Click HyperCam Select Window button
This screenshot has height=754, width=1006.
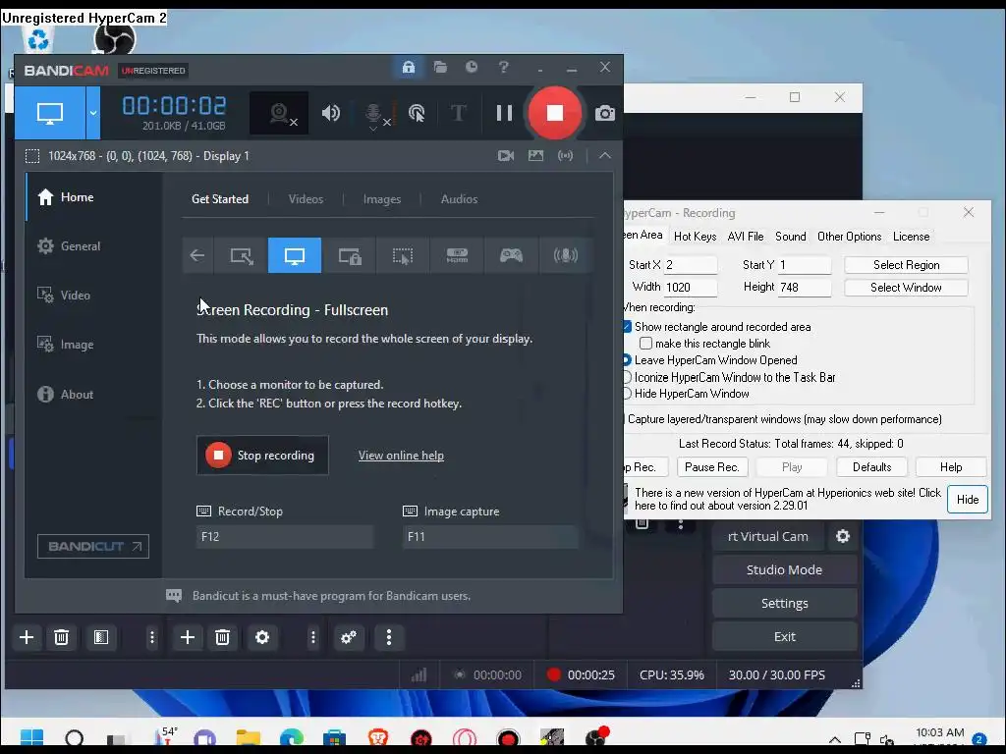click(x=906, y=288)
